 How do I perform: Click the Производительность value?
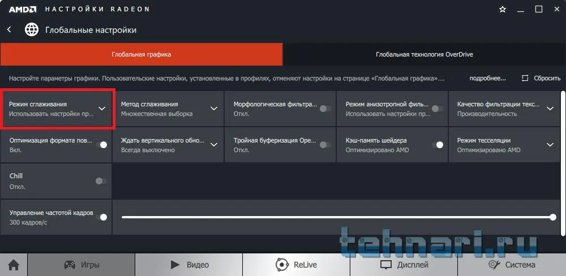(487, 114)
